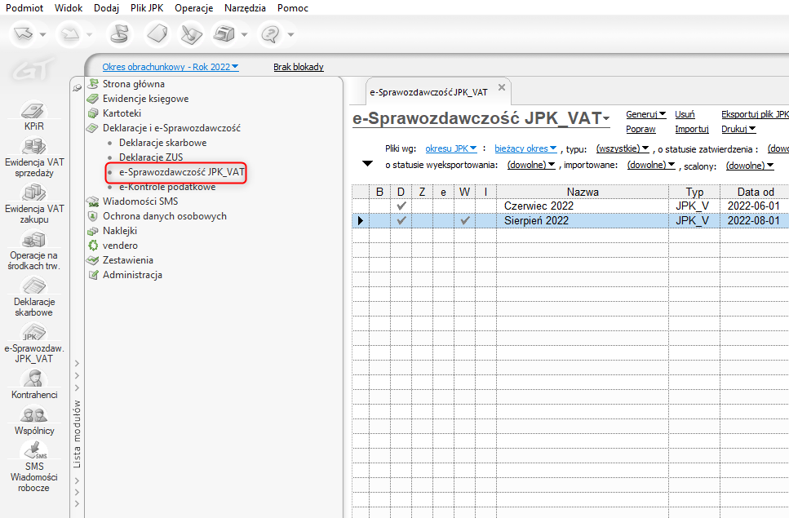Viewport: 789px width, 518px height.
Task: Open importowane (dowolne) filter dropdown
Action: (650, 165)
